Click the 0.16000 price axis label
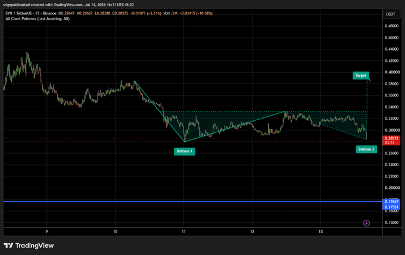Image resolution: width=405 pixels, height=255 pixels. [x=391, y=211]
